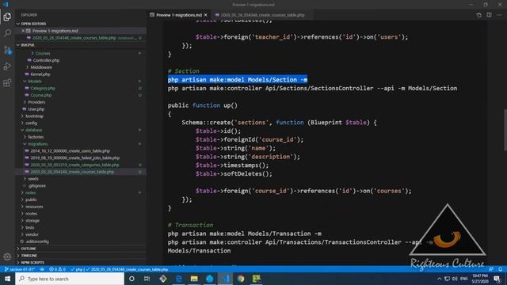Expand the bootstrap folder
Image resolution: width=507 pixels, height=285 pixels.
pyautogui.click(x=34, y=116)
